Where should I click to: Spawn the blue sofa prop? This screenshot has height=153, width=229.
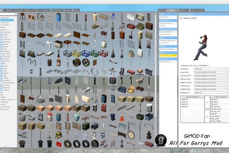[122, 89]
